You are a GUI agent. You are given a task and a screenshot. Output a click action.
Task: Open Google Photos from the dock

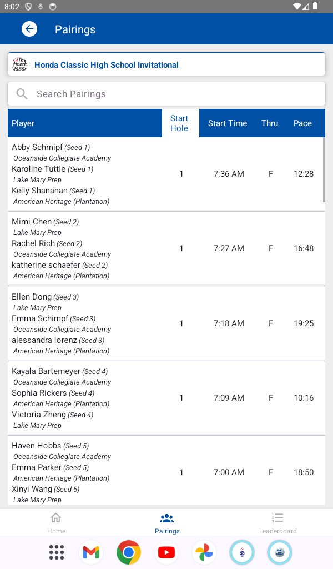(x=204, y=552)
